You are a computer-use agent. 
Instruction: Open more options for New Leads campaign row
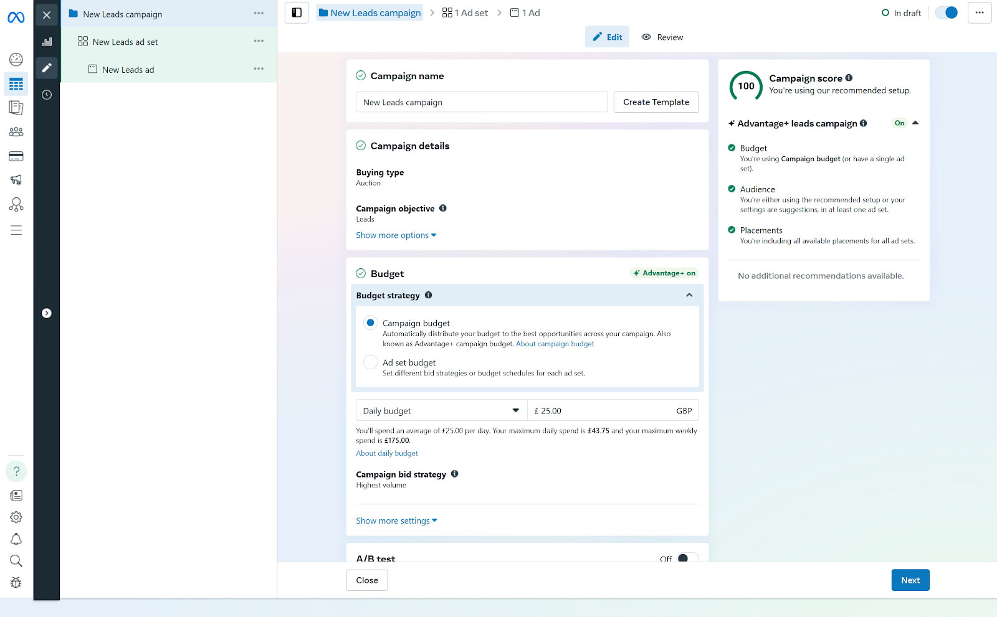[x=259, y=13]
